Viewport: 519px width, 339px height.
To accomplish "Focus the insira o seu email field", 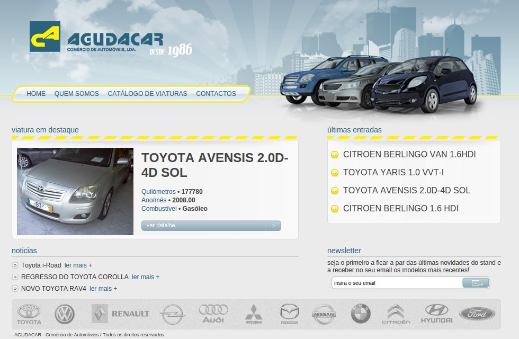I will point(397,283).
